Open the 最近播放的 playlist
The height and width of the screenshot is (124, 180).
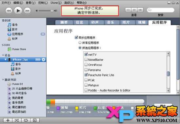[x=17, y=107]
